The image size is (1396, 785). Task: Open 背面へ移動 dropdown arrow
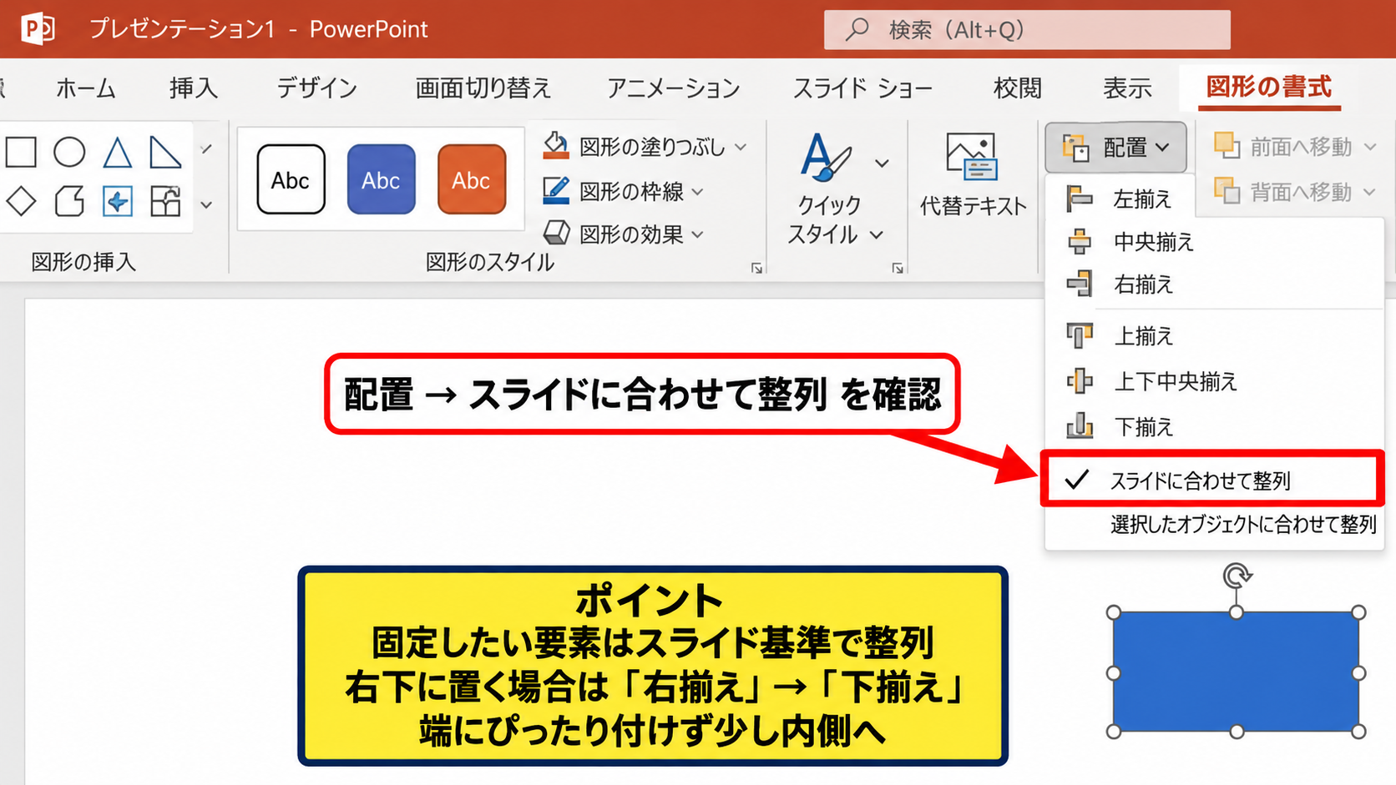point(1370,193)
